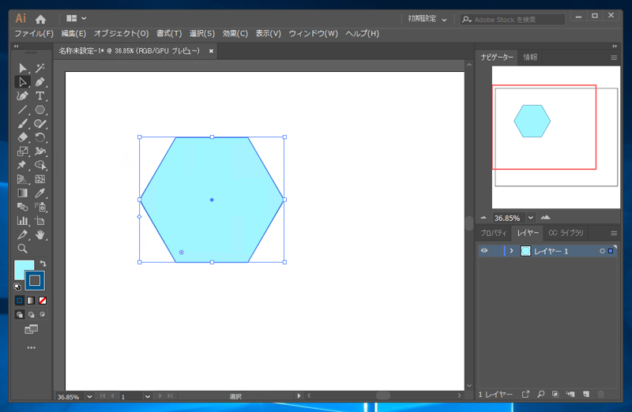Viewport: 632px width, 412px height.
Task: Choose the Type (T) tool
Action: coord(40,96)
